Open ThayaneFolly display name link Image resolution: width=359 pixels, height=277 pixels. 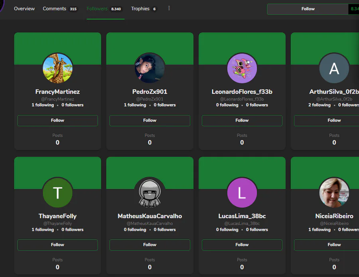click(57, 216)
